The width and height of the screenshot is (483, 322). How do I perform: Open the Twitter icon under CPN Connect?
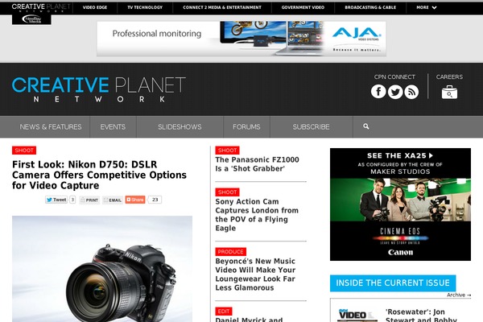[395, 92]
